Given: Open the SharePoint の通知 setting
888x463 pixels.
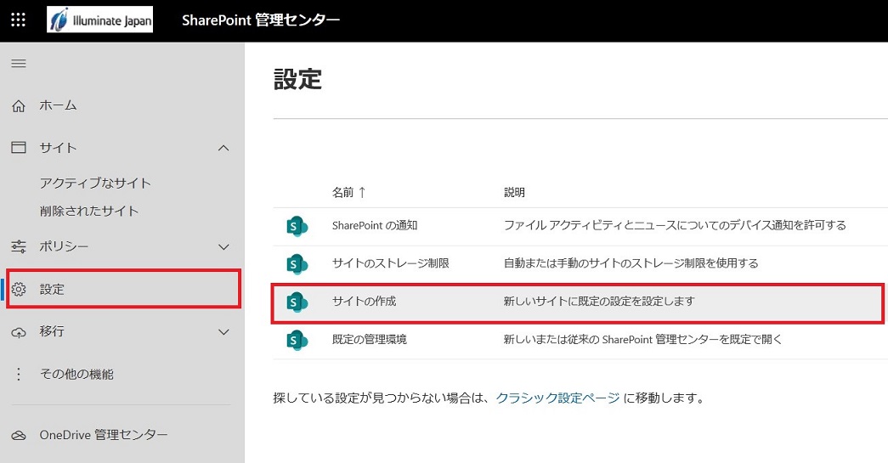Looking at the screenshot, I should click(x=375, y=225).
